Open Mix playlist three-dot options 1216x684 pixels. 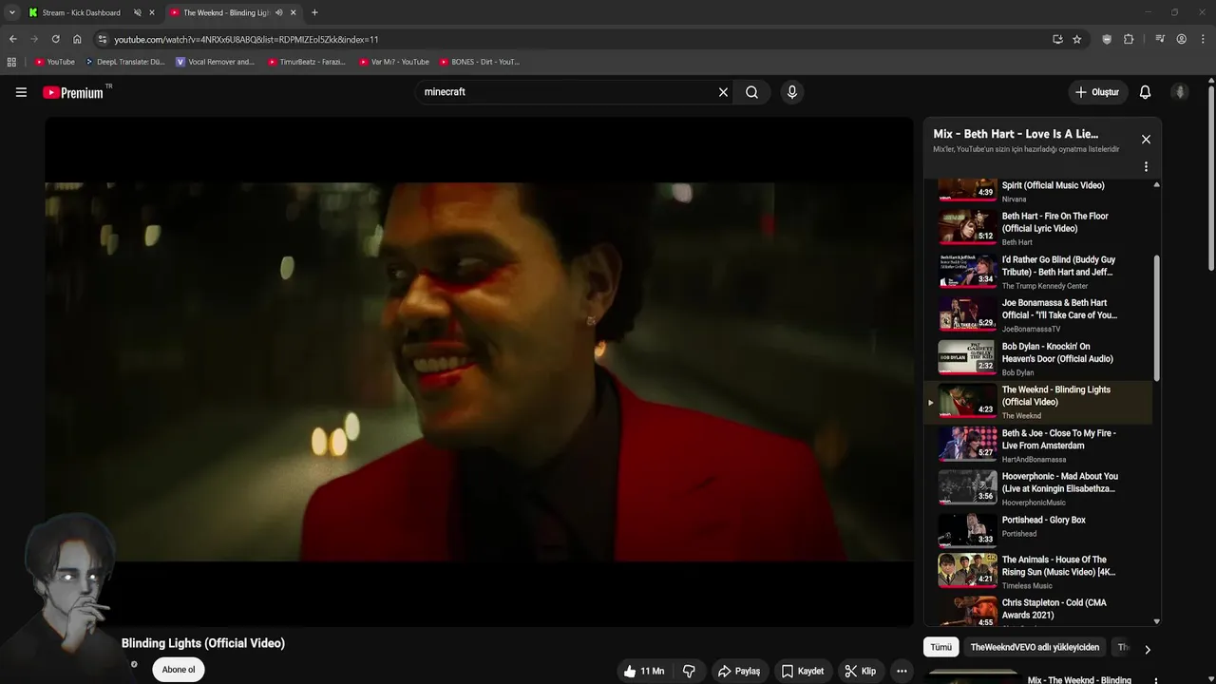tap(1146, 166)
